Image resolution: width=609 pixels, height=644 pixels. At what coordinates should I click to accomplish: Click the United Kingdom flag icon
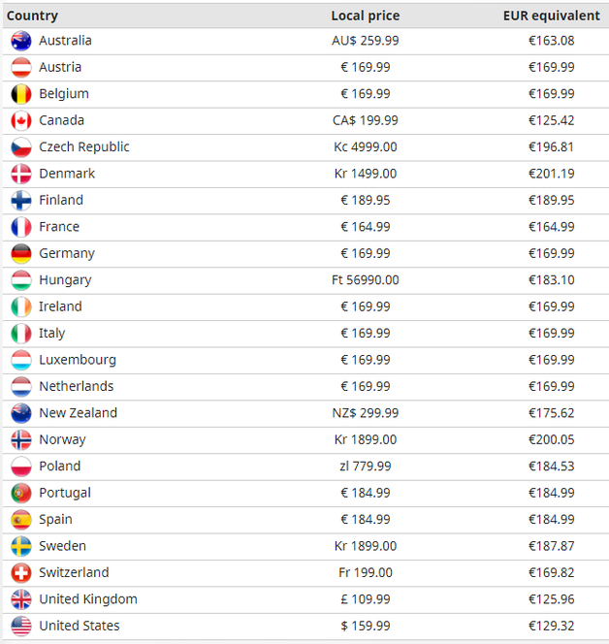21,599
